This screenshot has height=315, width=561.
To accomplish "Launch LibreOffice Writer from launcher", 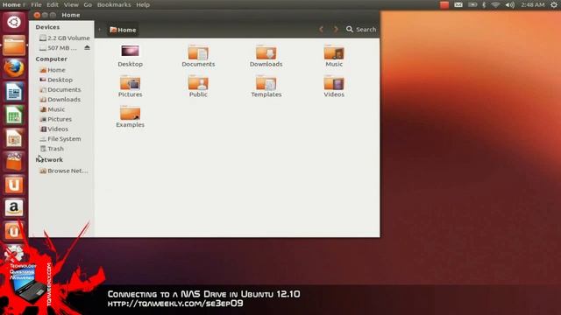I will [14, 92].
